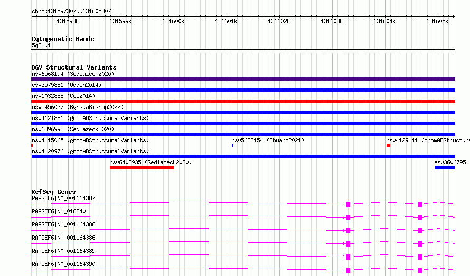Open nsv5456037 (ByrskaBishop2022) variant label
Viewport: 470px width, 276px height.
(78, 107)
